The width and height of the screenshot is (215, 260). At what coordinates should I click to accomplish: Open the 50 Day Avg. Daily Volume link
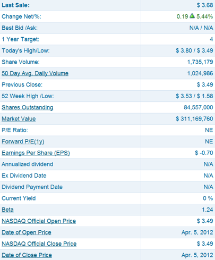pyautogui.click(x=35, y=73)
